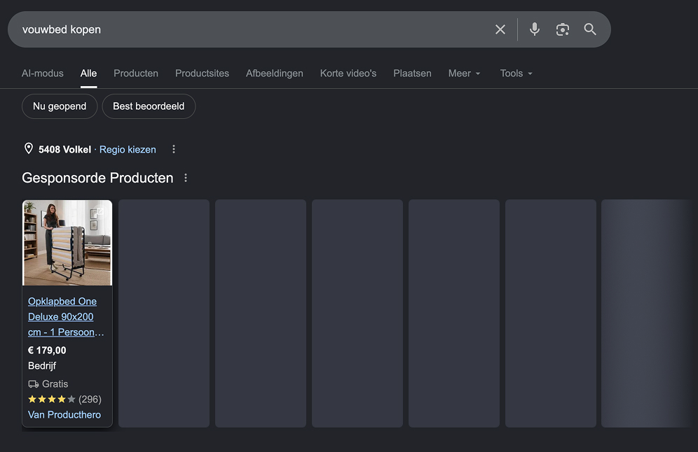Open the Korte video's tab
The width and height of the screenshot is (698, 452).
click(x=348, y=73)
